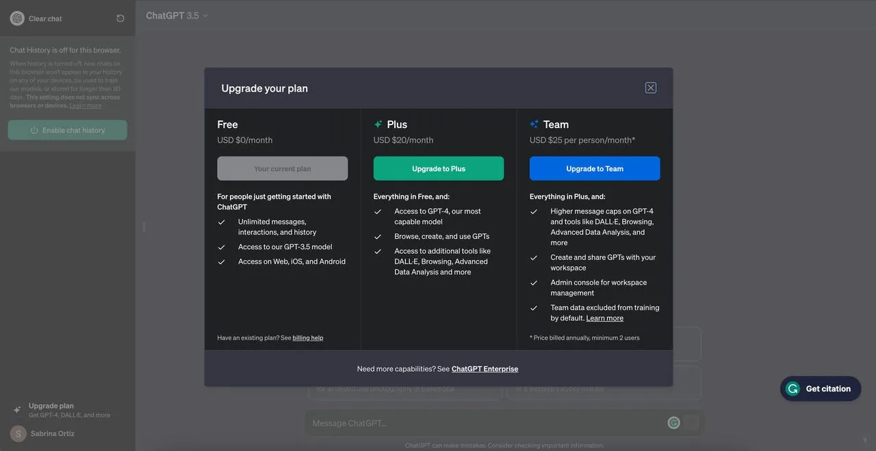This screenshot has height=451, width=876.
Task: Click the sparkle icon beside Upgrade plan
Action: (17, 410)
